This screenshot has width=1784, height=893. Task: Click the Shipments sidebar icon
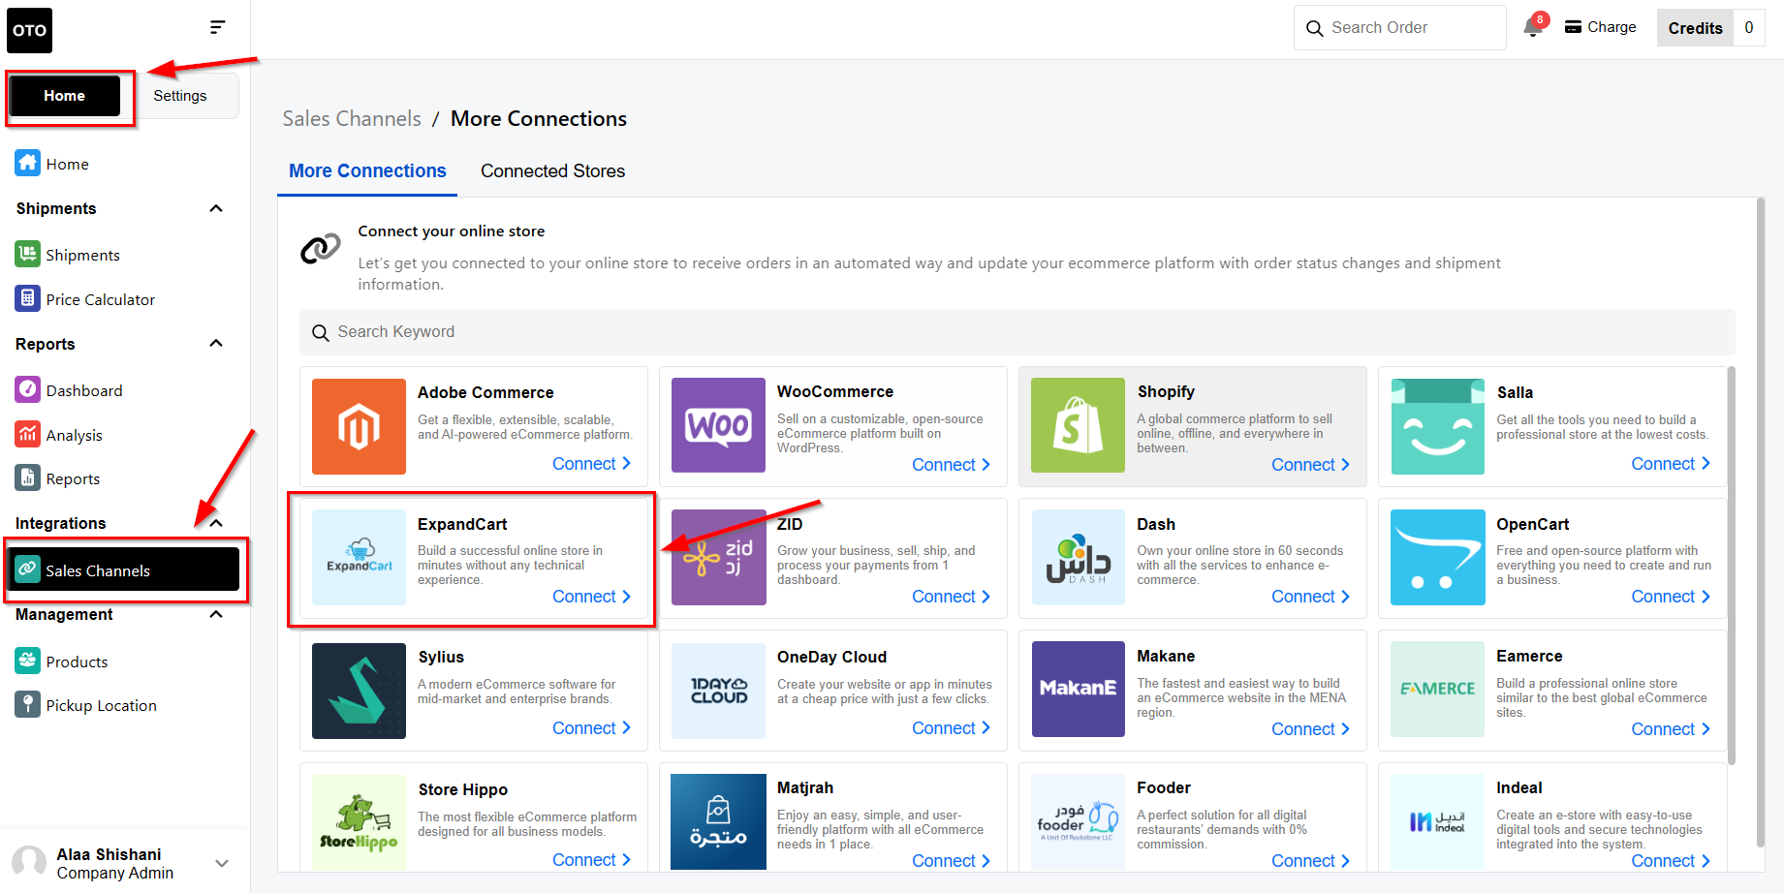click(x=28, y=254)
